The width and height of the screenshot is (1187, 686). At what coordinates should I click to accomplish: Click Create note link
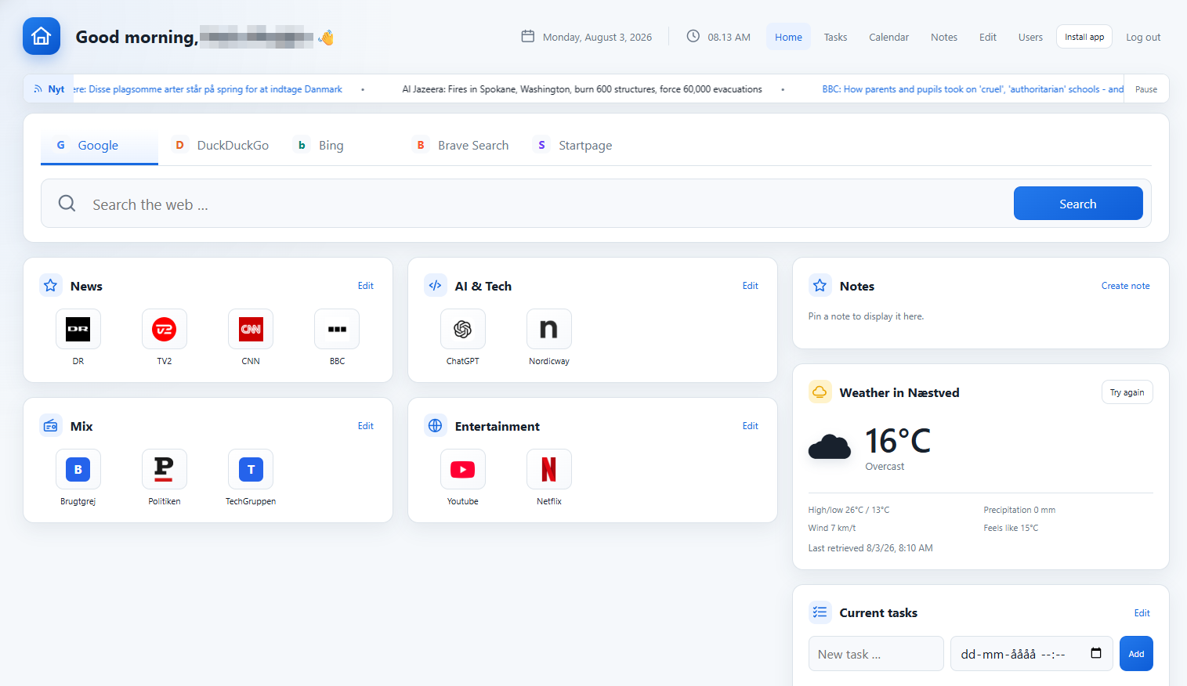[x=1126, y=286]
